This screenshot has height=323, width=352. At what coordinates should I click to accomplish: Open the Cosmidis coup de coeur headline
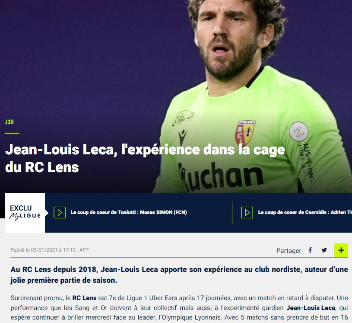pyautogui.click(x=305, y=212)
